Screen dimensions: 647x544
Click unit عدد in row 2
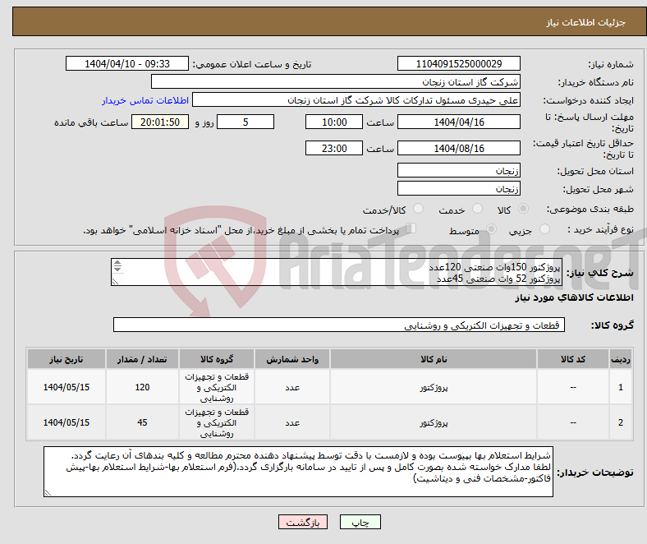[x=292, y=422]
